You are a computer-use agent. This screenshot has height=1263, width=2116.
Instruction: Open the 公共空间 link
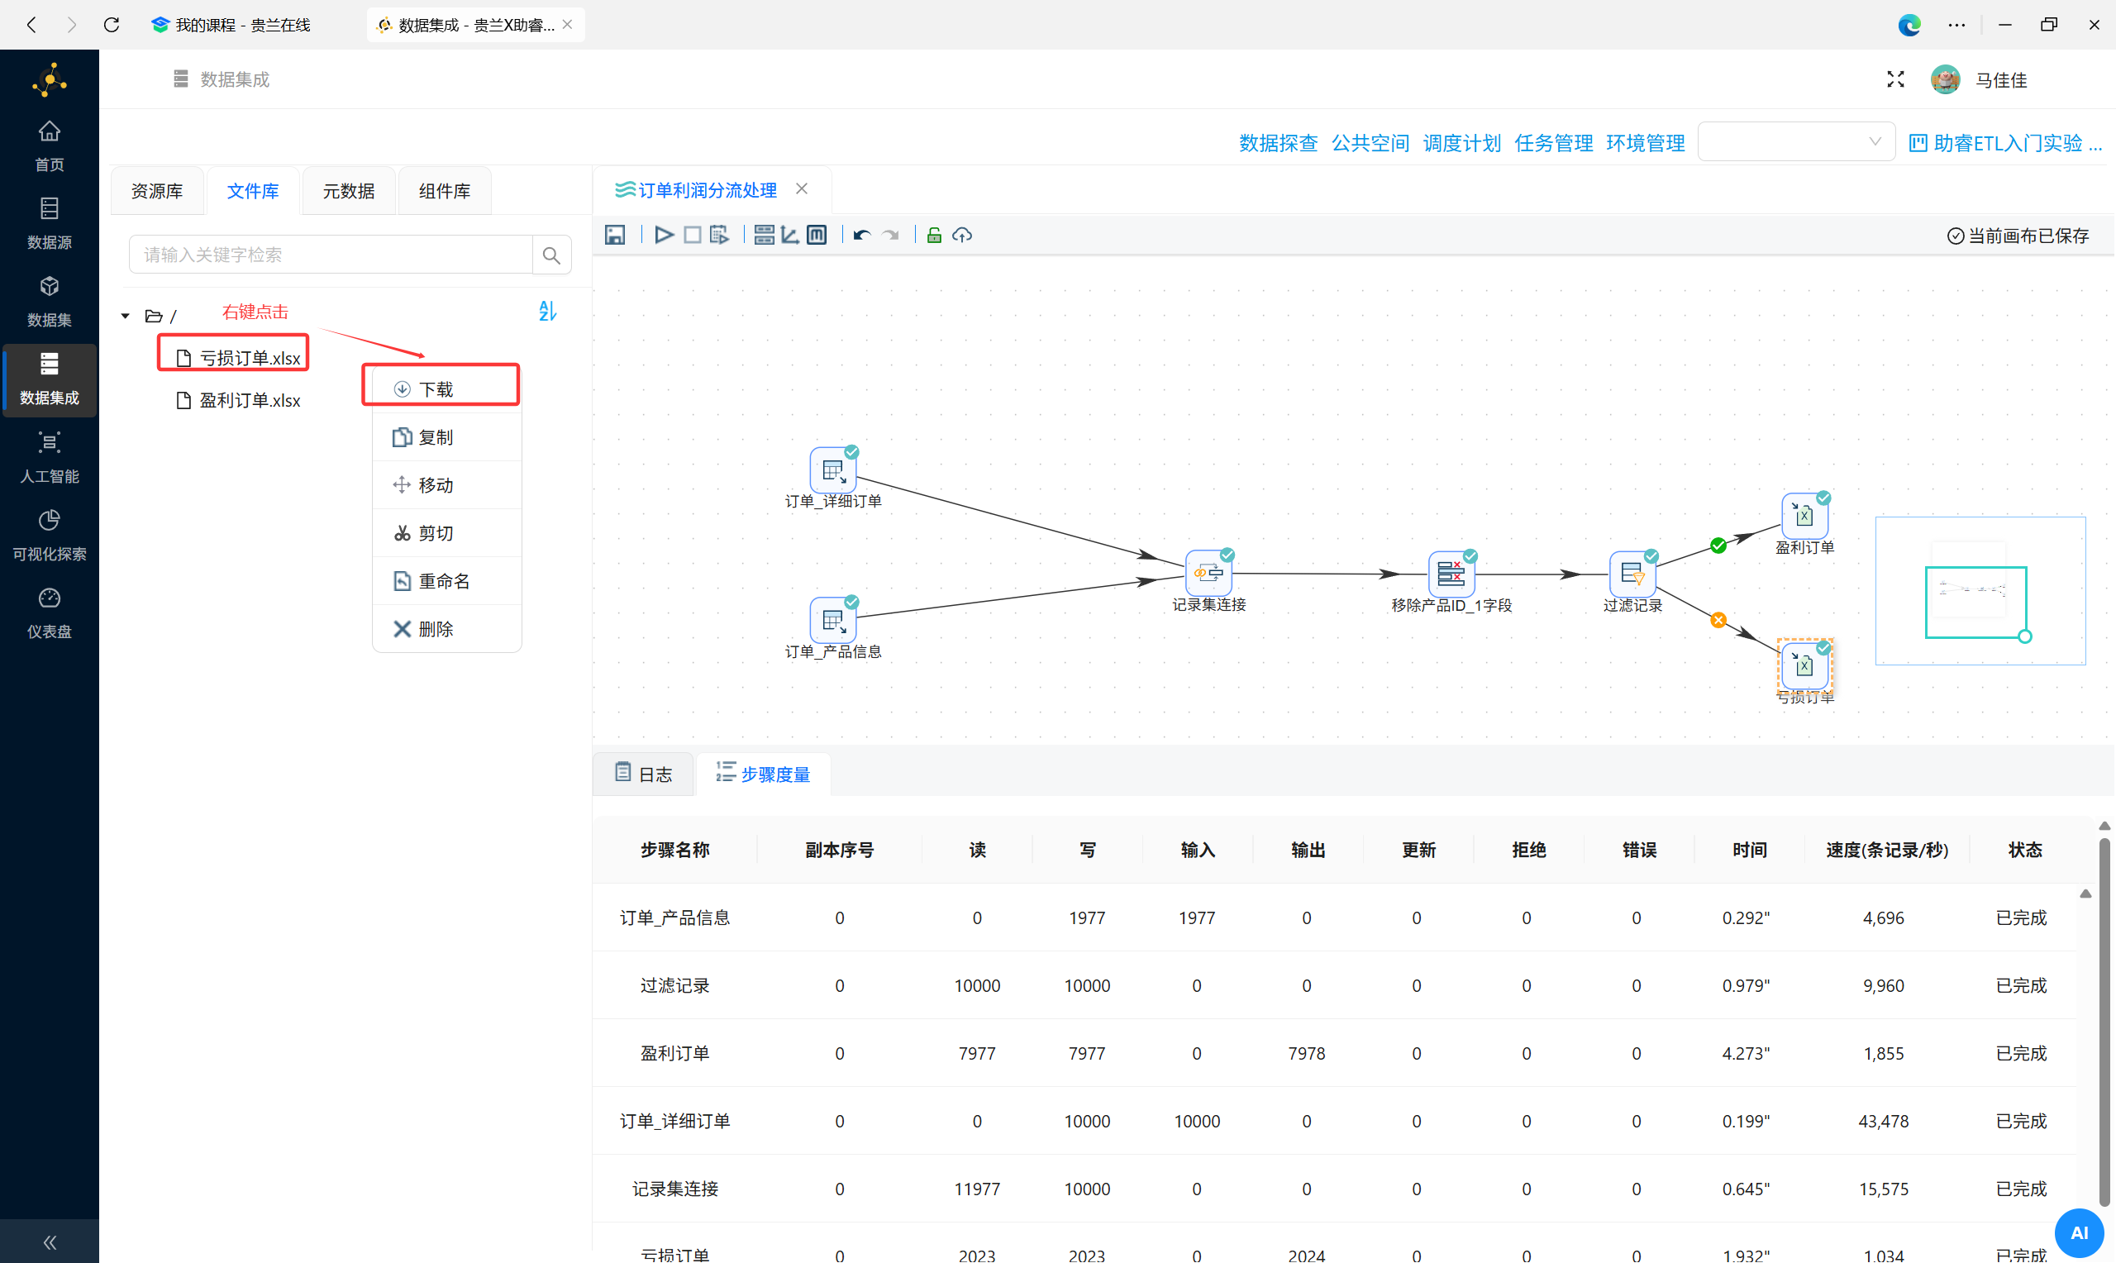(1370, 143)
